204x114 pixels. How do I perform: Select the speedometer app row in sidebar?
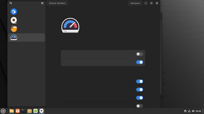(x=27, y=37)
